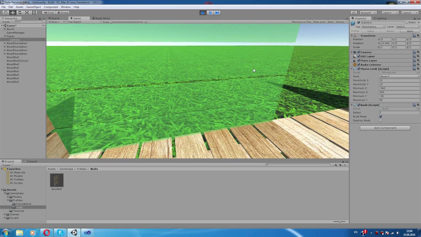Collapse the Player object in Hierarchy

click(x=5, y=36)
